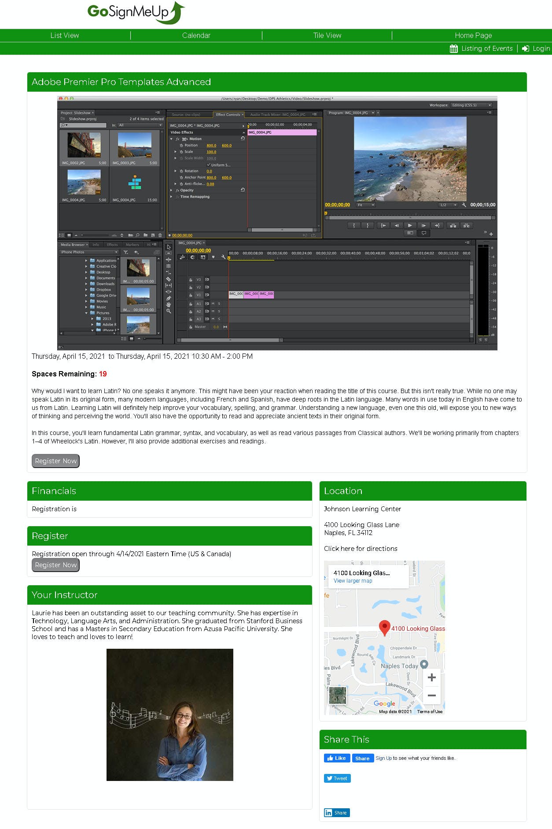552x829 pixels.
Task: Click Play in the Premiere Program monitor
Action: (x=410, y=225)
